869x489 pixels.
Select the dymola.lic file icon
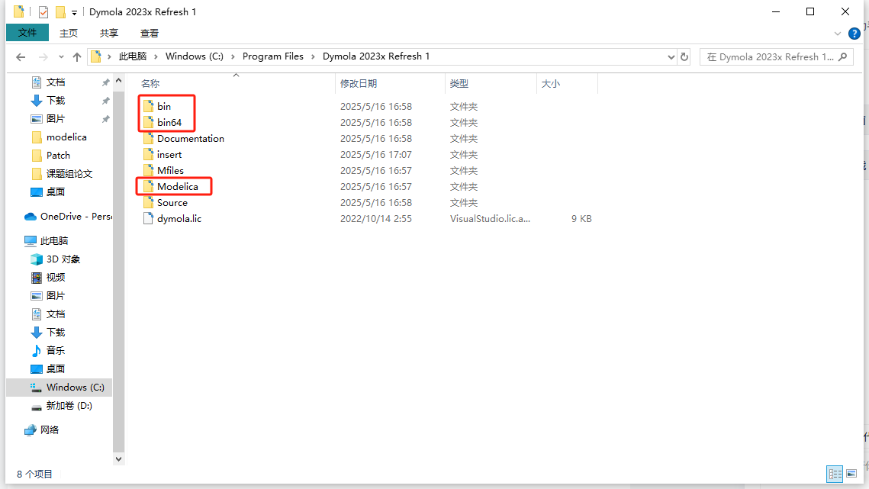[148, 218]
